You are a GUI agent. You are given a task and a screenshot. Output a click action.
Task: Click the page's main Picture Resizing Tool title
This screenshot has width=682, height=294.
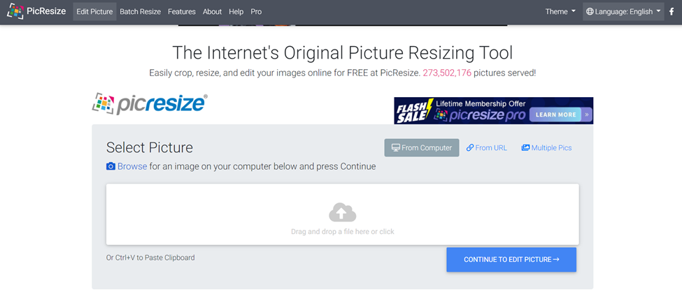(x=342, y=52)
